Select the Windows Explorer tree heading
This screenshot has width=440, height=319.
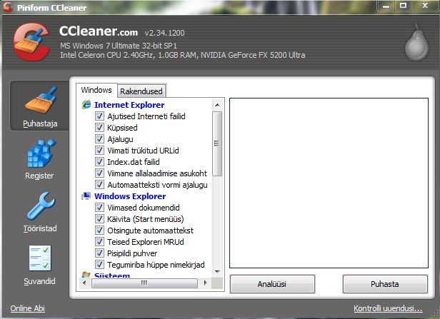(x=129, y=196)
